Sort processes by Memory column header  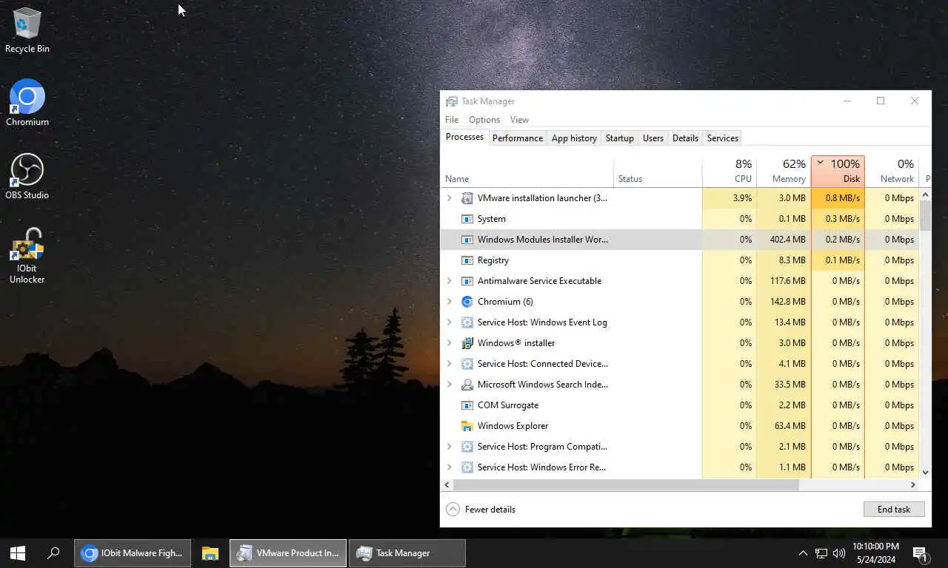point(784,172)
